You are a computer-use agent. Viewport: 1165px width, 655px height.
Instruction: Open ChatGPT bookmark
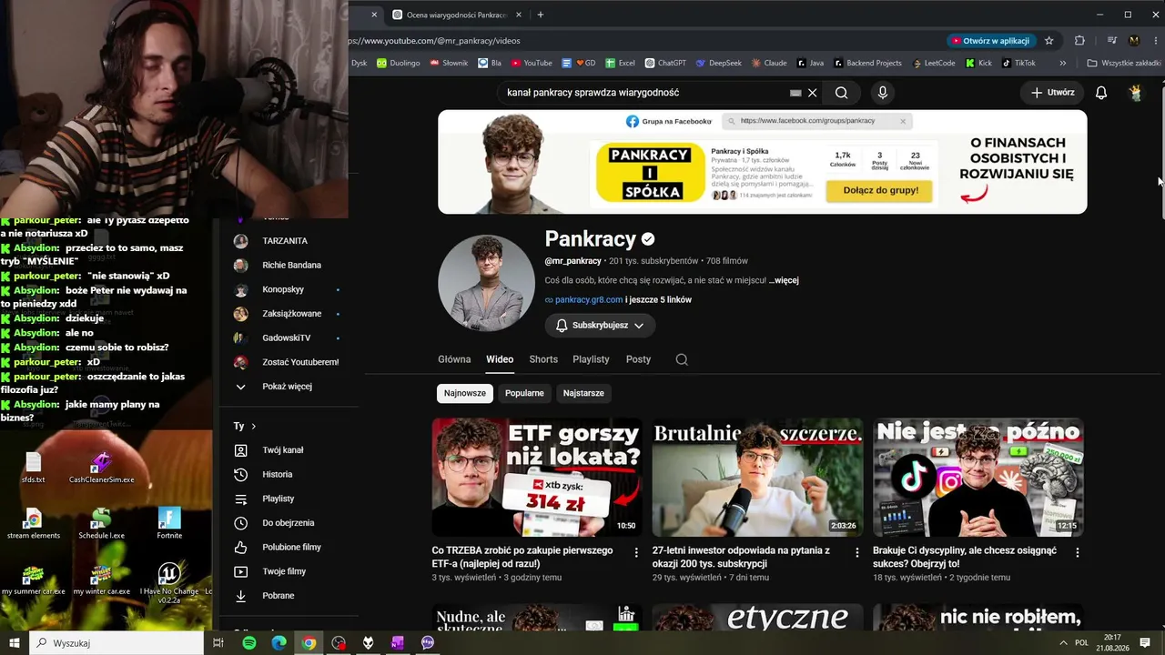(665, 64)
